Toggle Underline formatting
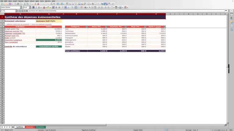This screenshot has height=131, width=234. click(39, 7)
